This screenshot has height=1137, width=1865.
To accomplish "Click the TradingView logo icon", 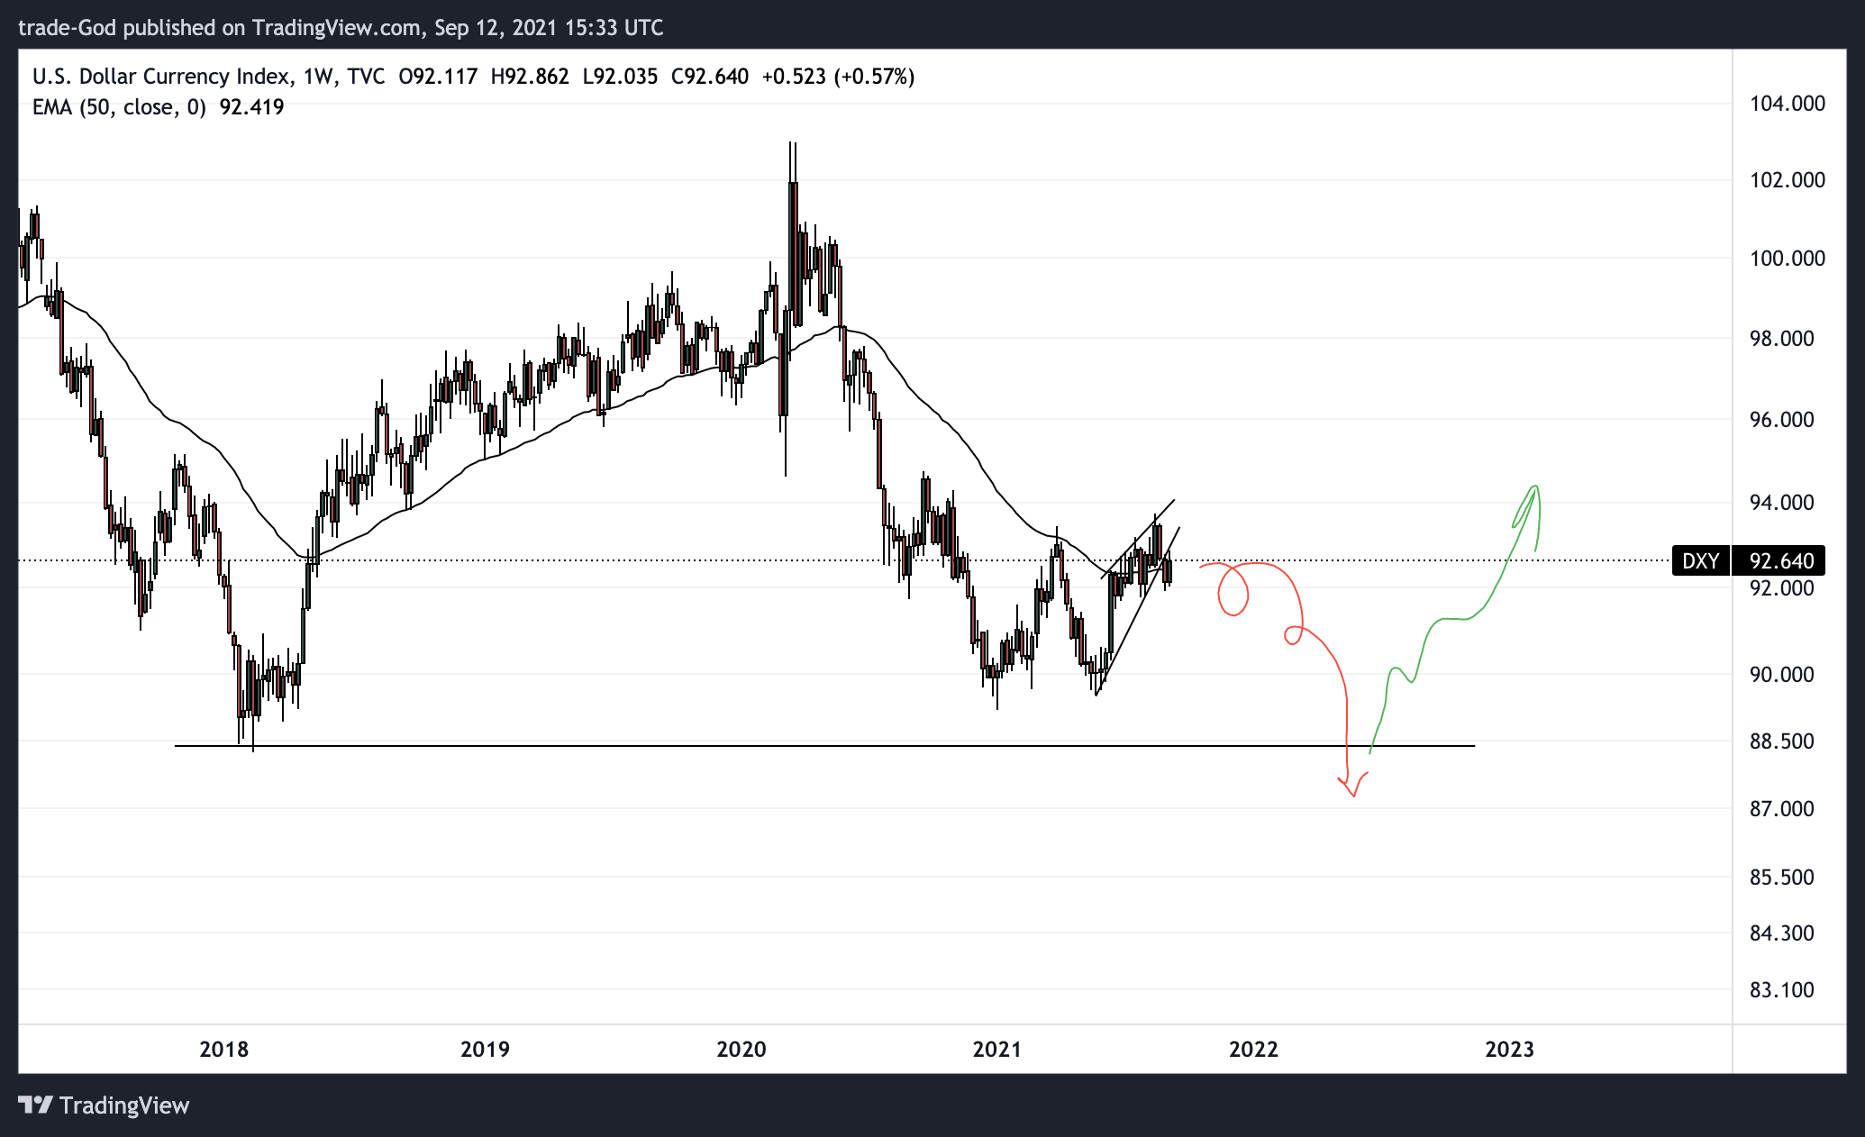I will 36,1105.
